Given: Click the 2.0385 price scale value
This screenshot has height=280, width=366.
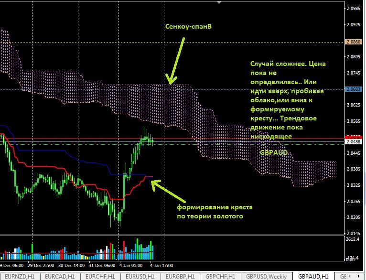Looking at the screenshot, I should 354,169.
